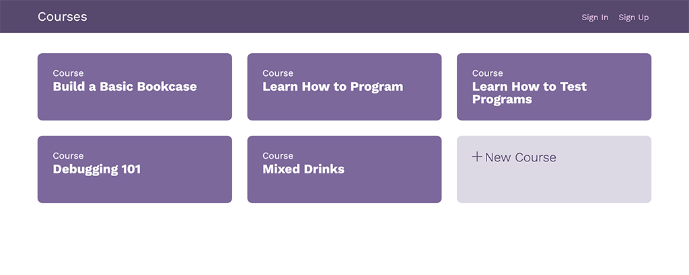Open the Sign In page
Image resolution: width=689 pixels, height=275 pixels.
click(x=595, y=17)
